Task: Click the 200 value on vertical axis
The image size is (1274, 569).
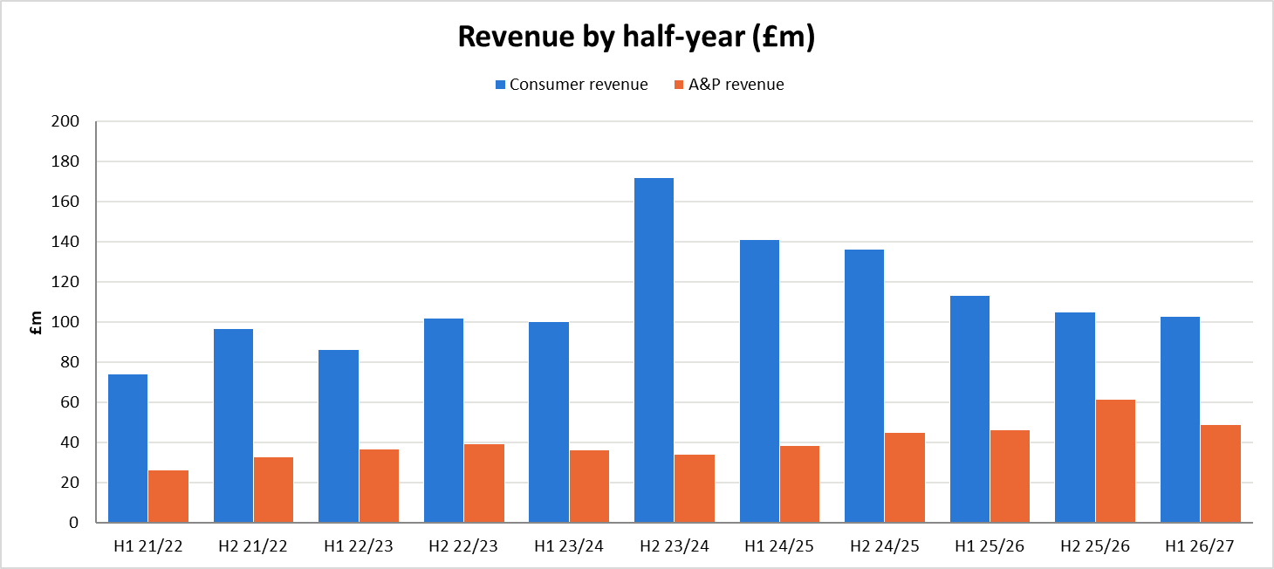Action: [x=66, y=121]
